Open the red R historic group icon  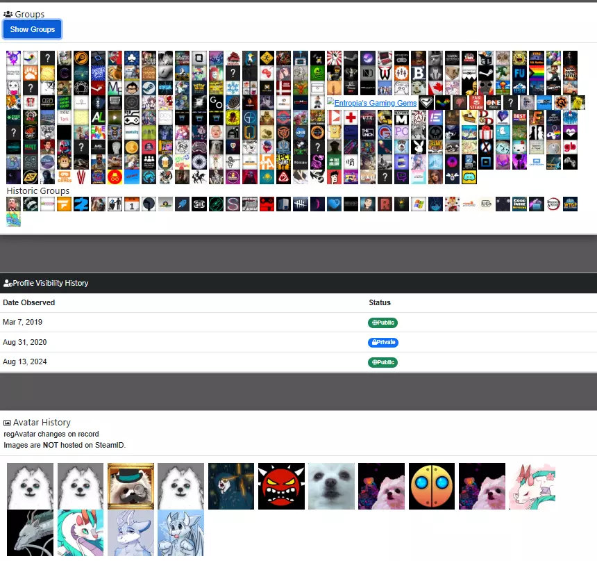385,204
